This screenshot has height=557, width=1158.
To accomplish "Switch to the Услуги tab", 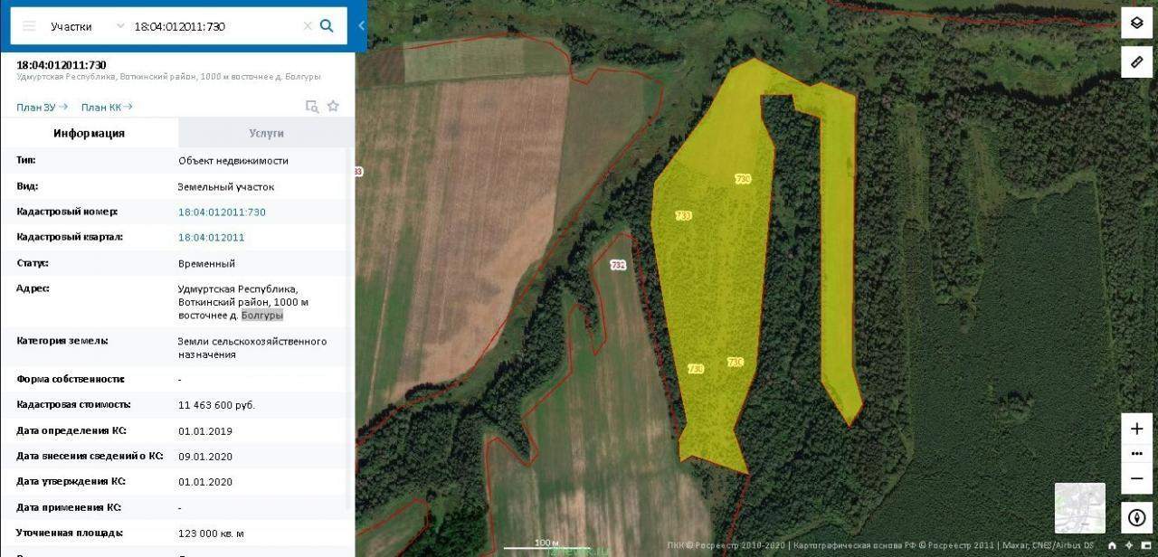I will coord(267,133).
